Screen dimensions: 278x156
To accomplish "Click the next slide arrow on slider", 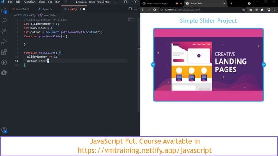I will [x=264, y=65].
